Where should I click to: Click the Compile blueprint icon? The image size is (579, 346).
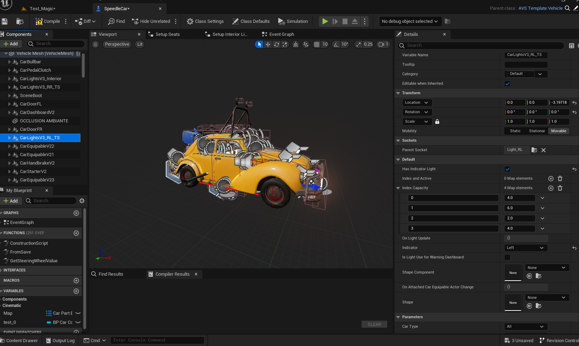[x=39, y=21]
